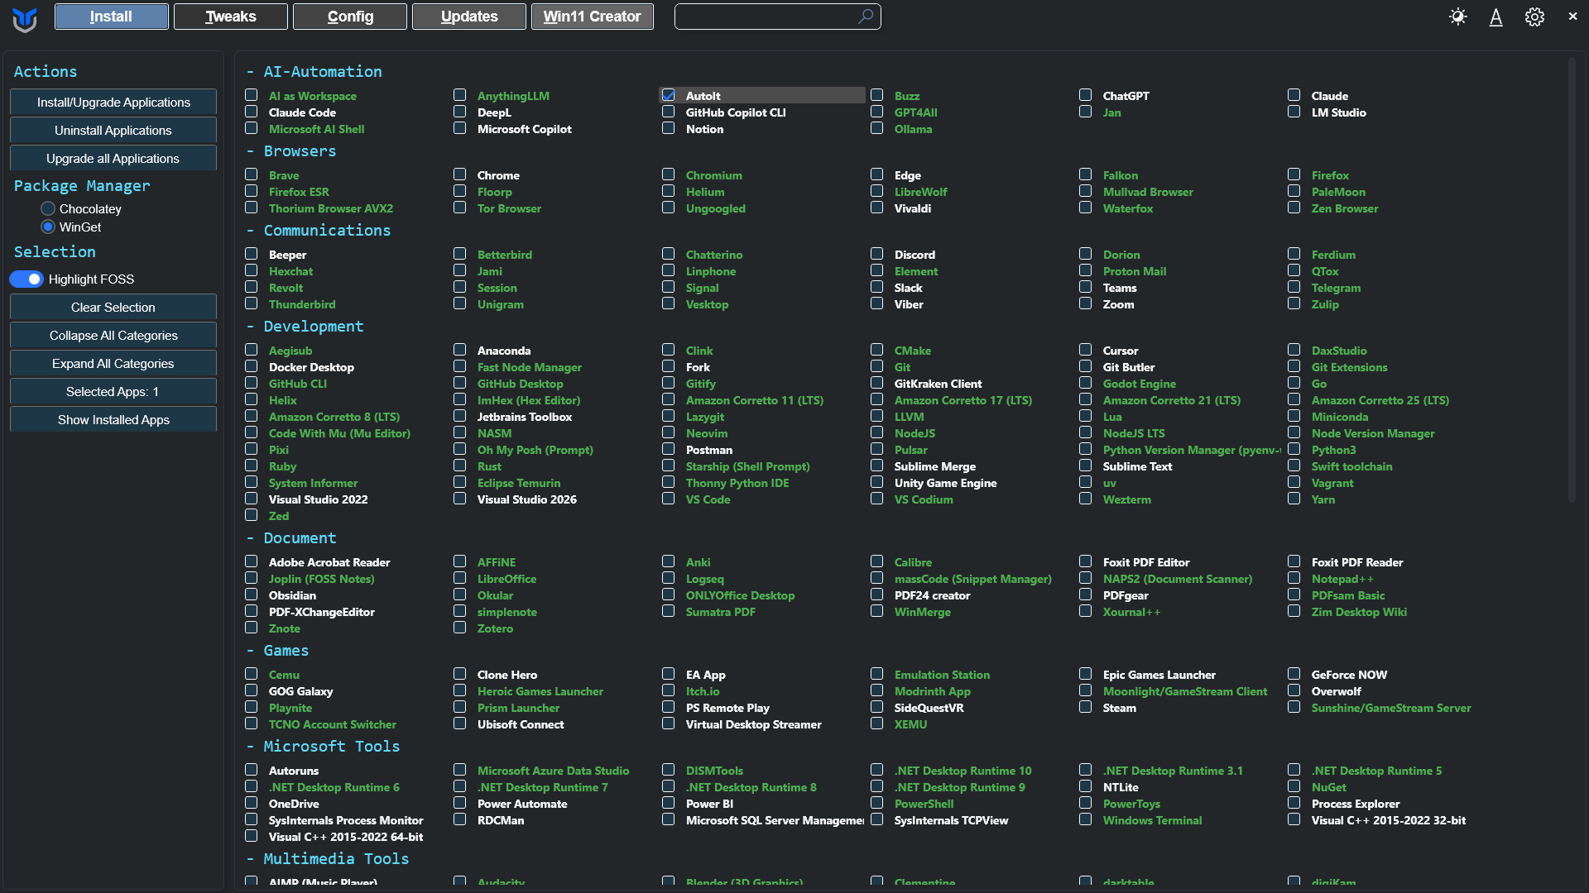This screenshot has width=1589, height=893.
Task: Go to the Config tab
Action: pos(350,17)
